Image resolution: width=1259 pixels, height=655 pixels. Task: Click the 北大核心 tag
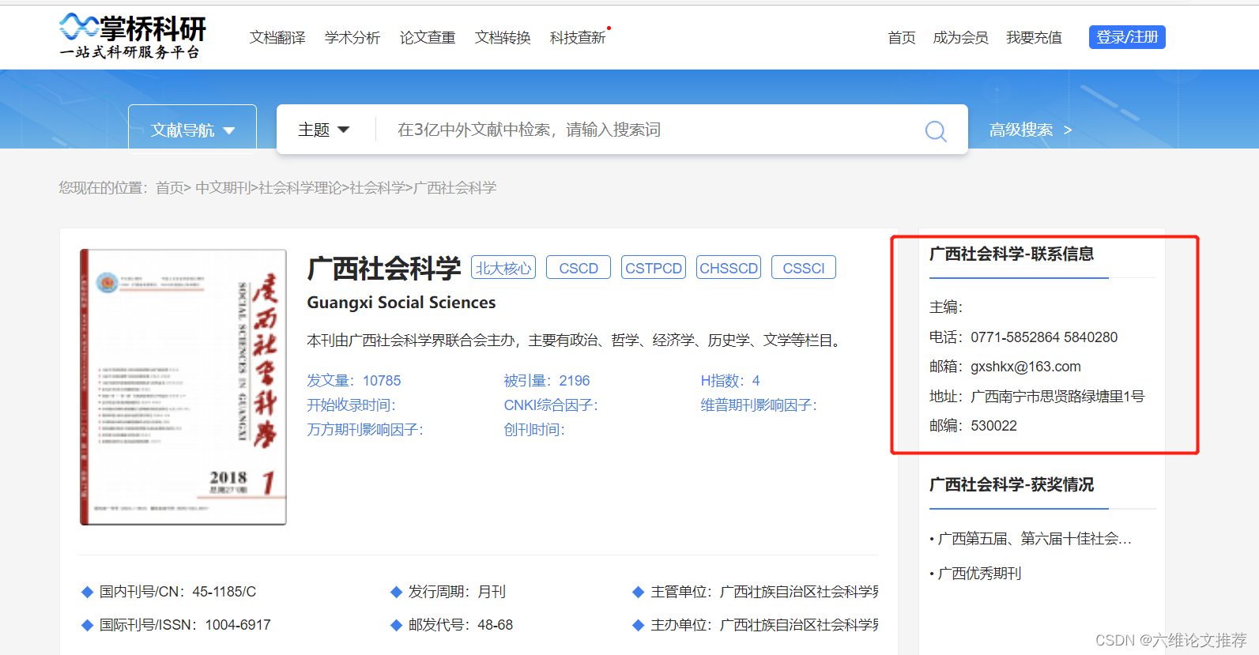(503, 268)
